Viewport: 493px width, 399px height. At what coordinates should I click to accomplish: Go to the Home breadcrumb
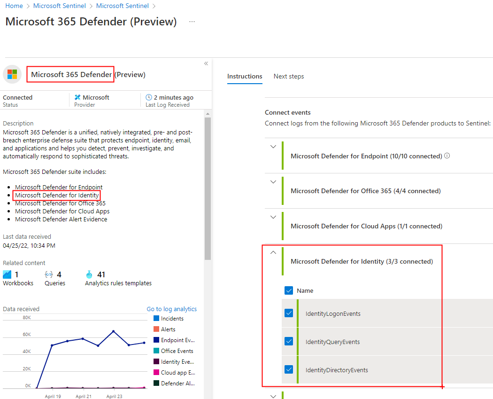(14, 6)
